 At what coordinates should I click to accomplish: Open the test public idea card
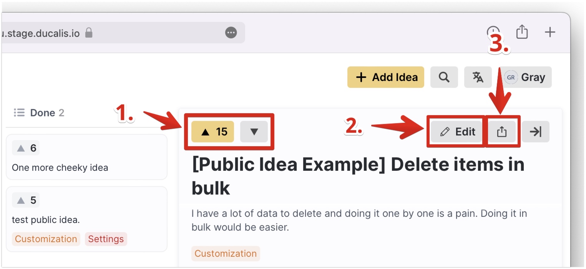(x=86, y=219)
